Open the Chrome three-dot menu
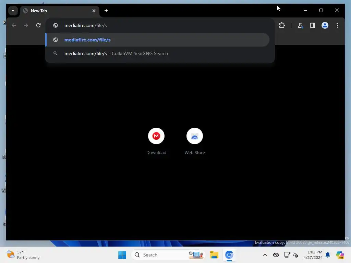 click(x=337, y=25)
